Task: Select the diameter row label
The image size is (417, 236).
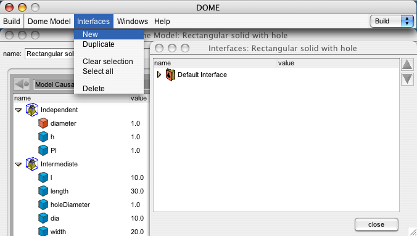Action: (64, 123)
